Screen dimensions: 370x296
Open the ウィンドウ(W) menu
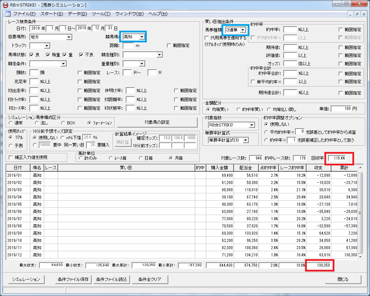click(129, 14)
